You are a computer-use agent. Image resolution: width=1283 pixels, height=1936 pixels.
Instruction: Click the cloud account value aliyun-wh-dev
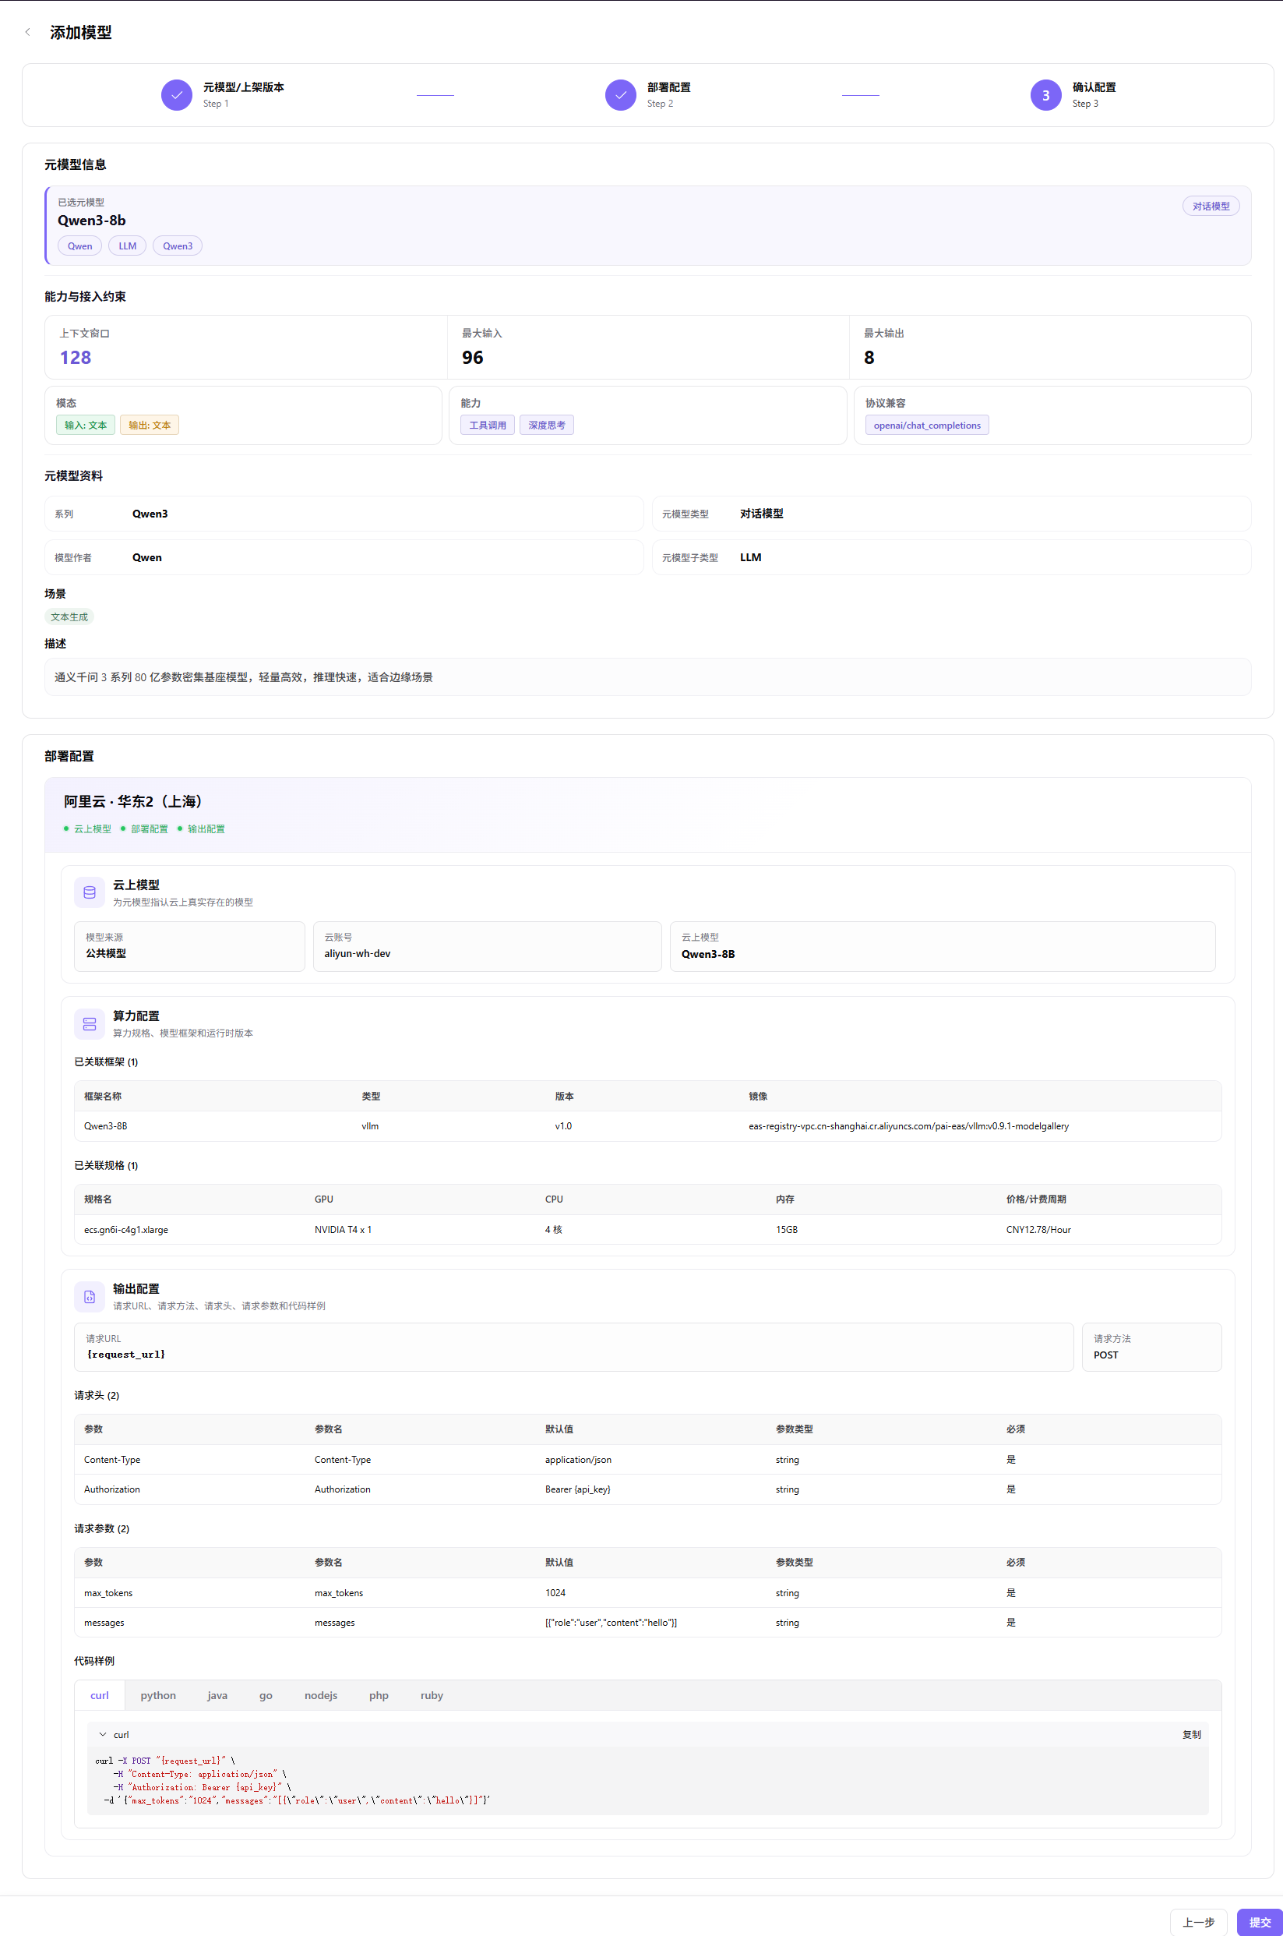click(358, 954)
